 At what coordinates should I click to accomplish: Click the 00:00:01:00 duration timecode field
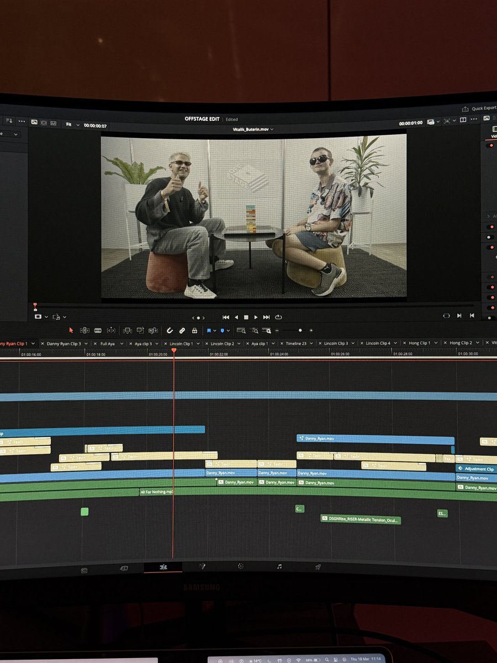411,123
